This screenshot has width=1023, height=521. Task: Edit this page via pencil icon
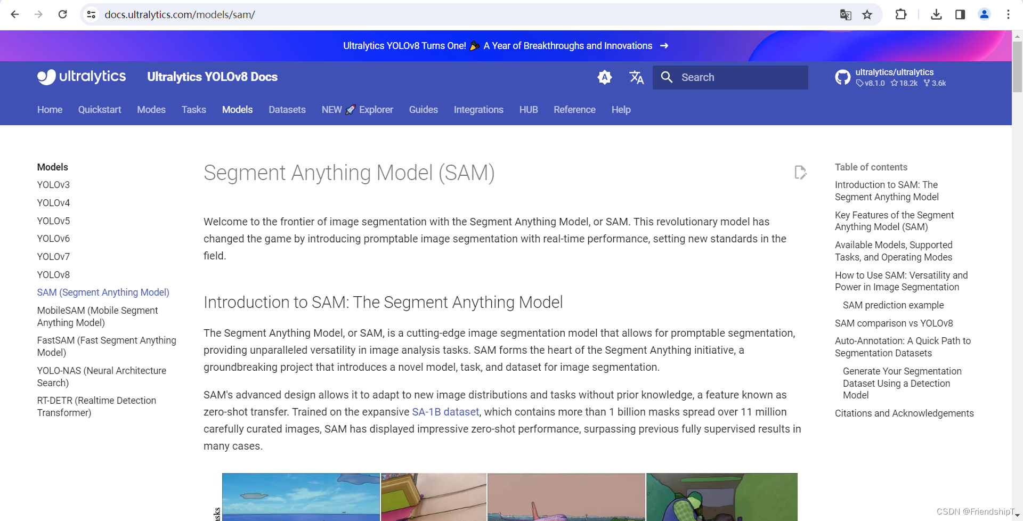tap(800, 172)
